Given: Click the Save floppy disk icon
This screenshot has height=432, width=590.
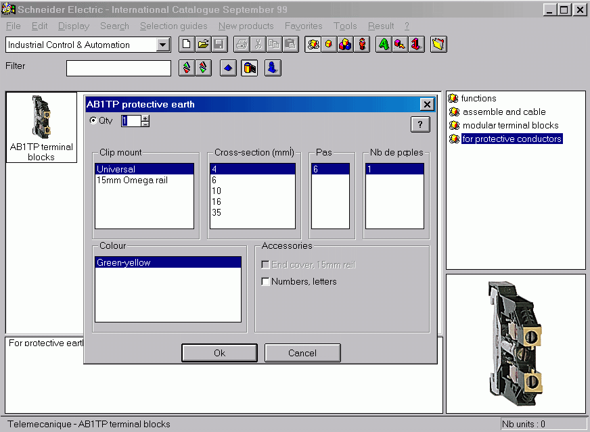Looking at the screenshot, I should coord(219,45).
